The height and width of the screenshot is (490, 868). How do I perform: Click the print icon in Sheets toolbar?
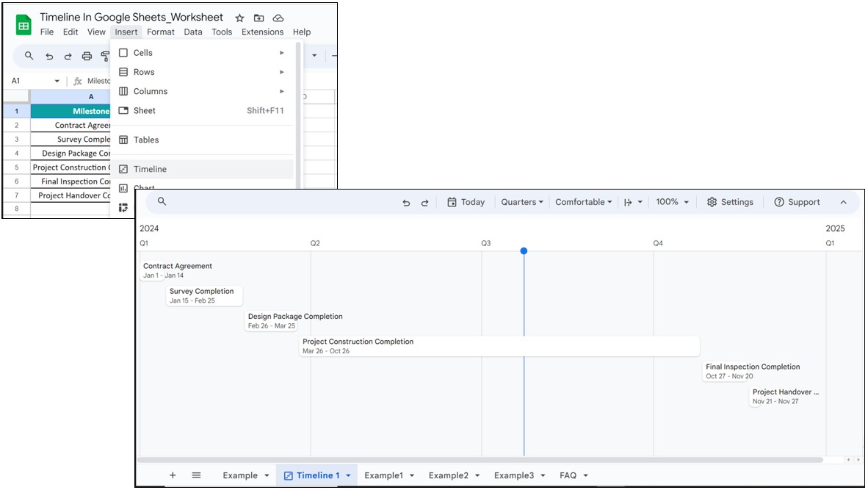87,56
